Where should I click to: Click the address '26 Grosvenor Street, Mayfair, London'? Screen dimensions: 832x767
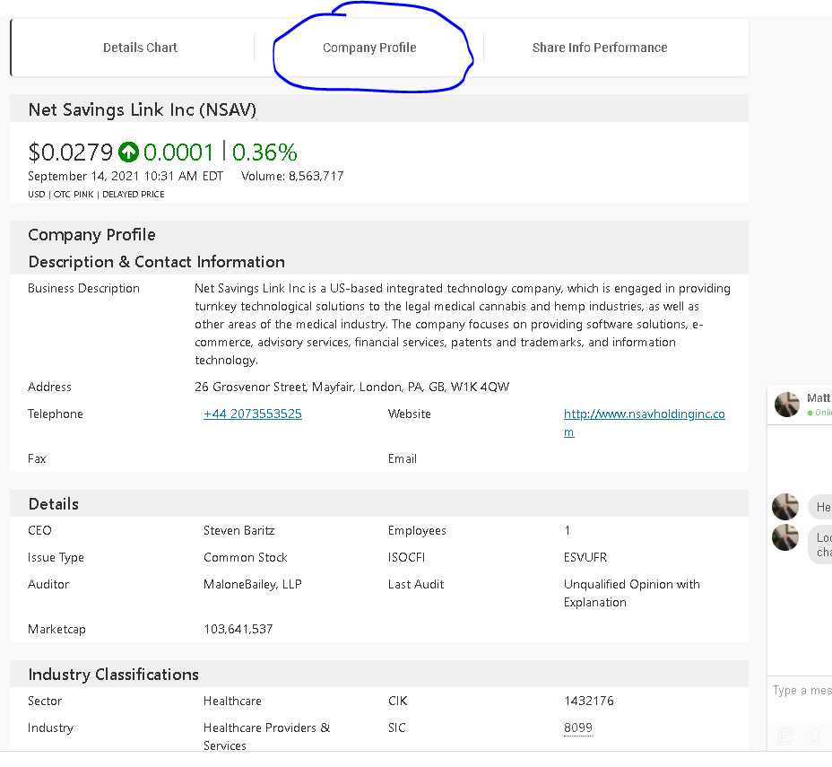pos(351,387)
